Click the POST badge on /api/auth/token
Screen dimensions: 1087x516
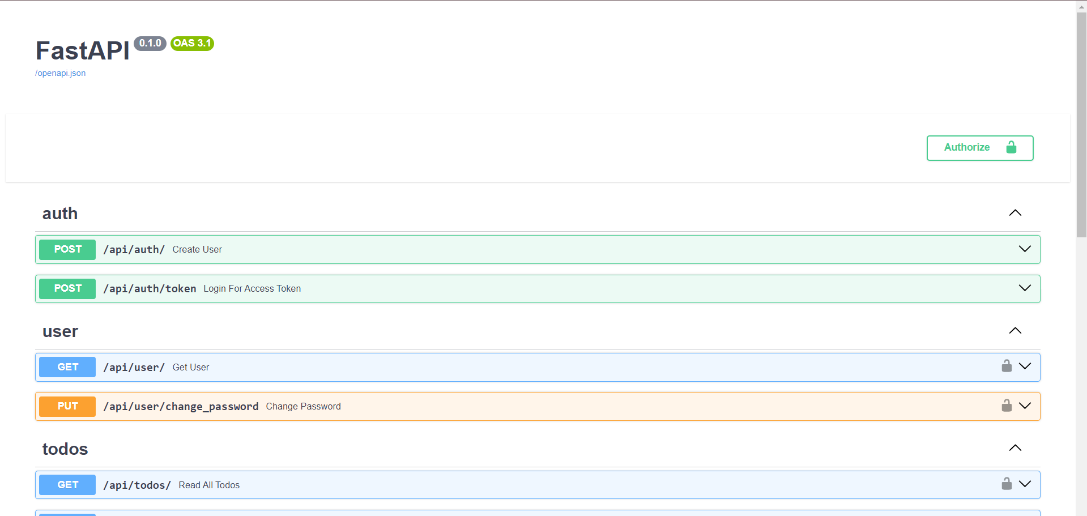point(67,288)
